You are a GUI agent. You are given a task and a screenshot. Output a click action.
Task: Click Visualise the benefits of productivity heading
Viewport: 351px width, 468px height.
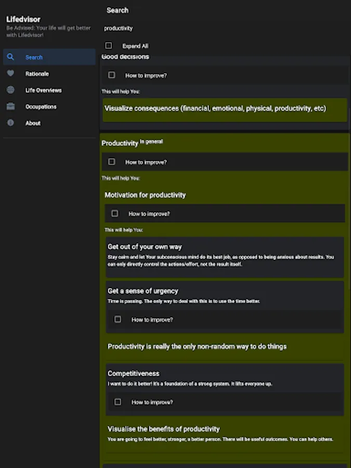[x=164, y=429]
